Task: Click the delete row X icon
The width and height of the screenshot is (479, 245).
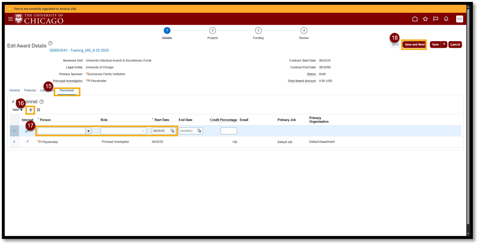Action: (39, 110)
